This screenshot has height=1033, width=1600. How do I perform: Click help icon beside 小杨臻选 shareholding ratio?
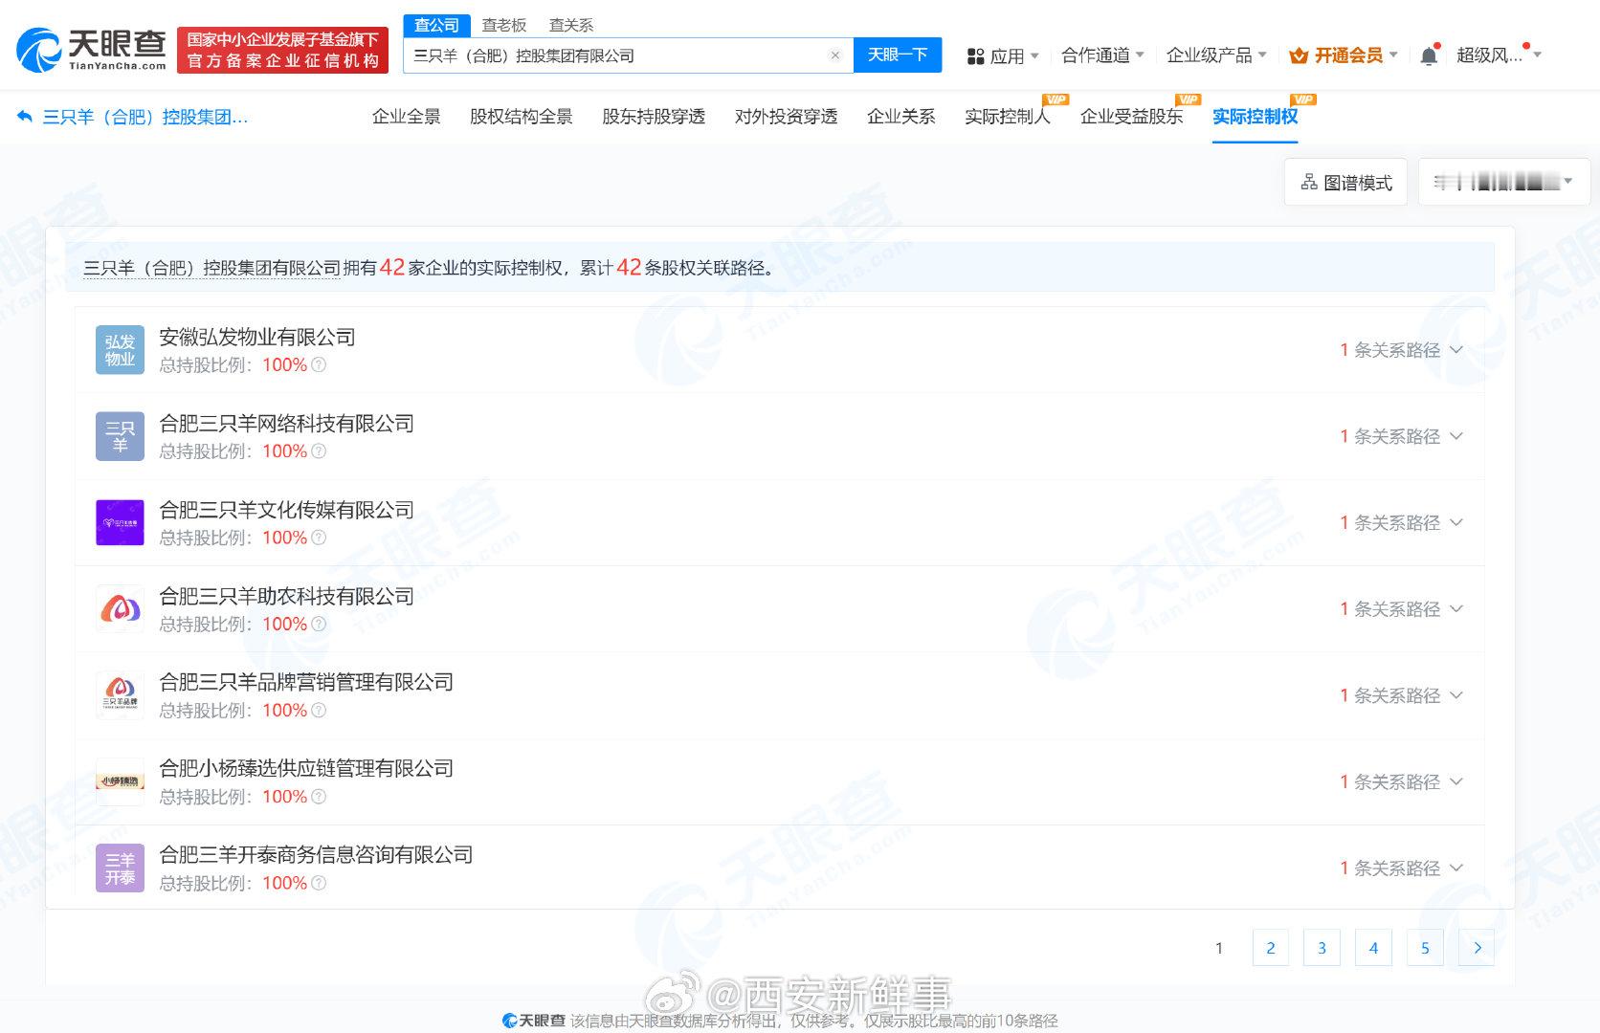320,797
